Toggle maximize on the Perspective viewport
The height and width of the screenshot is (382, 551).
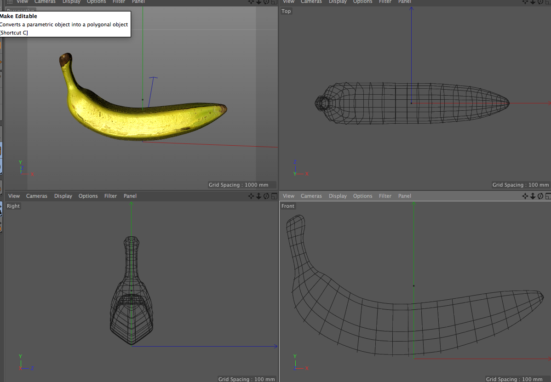tap(274, 2)
